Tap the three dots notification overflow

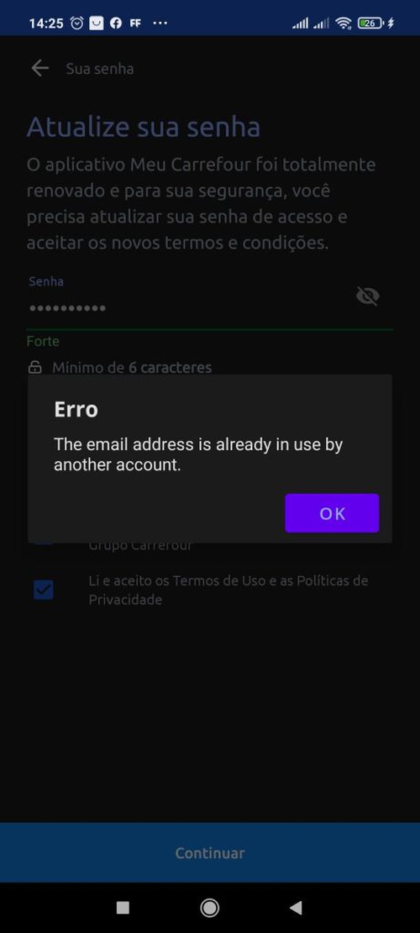click(160, 24)
